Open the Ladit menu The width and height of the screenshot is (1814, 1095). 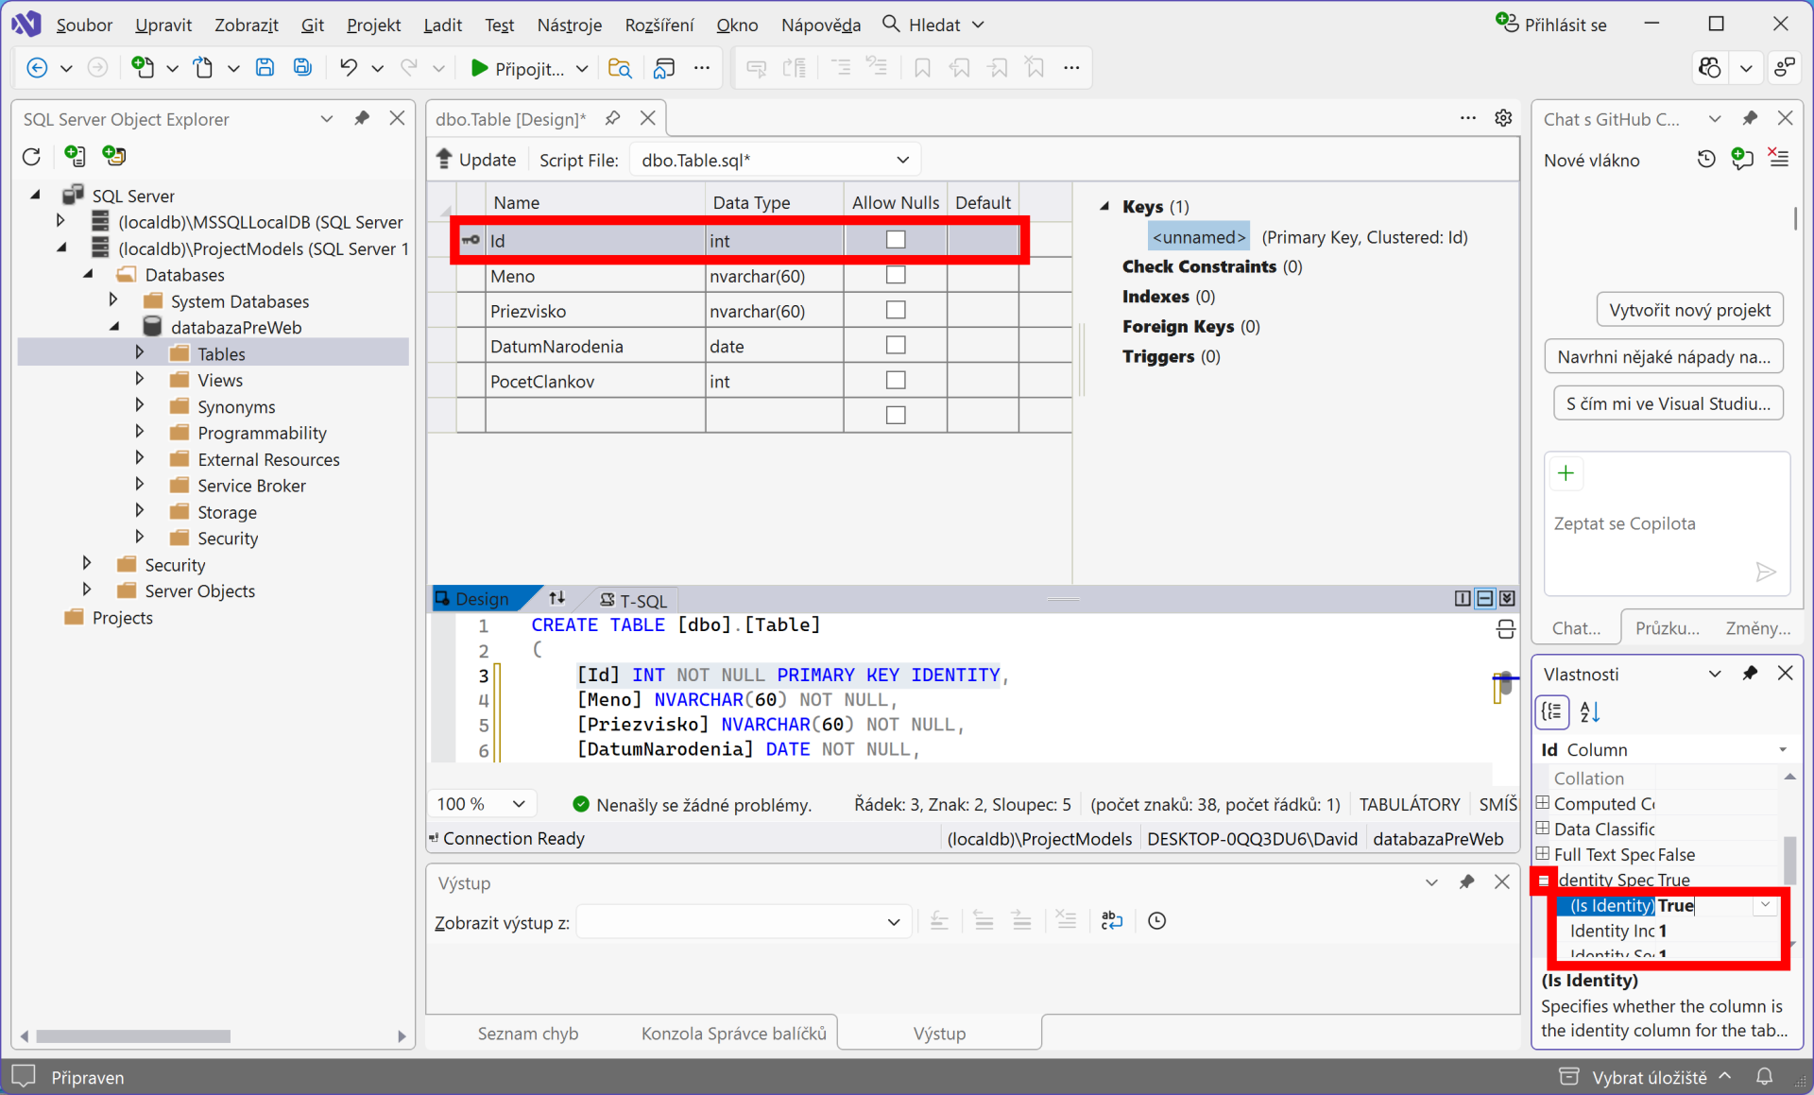(442, 25)
